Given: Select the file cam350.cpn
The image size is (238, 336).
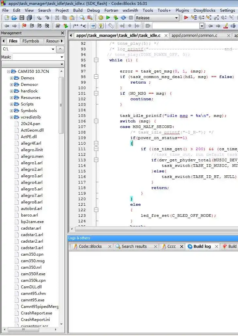Looking at the screenshot, I should [32, 254].
